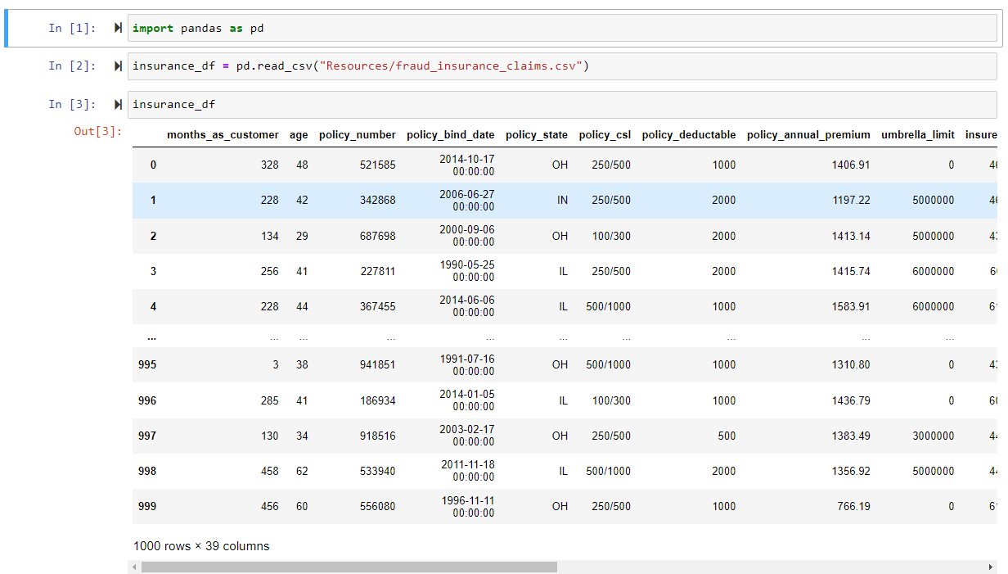Image resolution: width=1008 pixels, height=574 pixels.
Task: Click policy number 918516
Action: pos(378,436)
